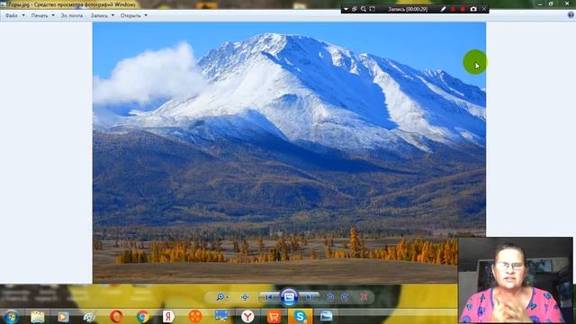
Task: Open the Печать menu
Action: coord(40,16)
